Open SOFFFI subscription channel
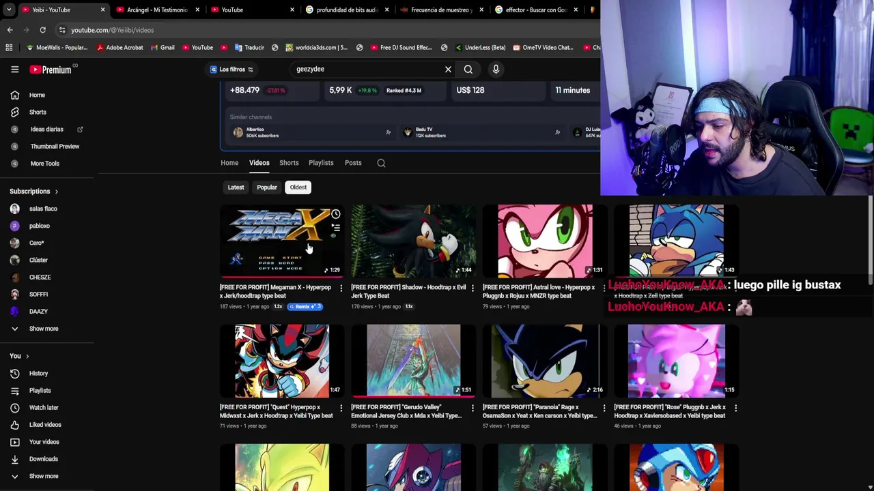This screenshot has height=491, width=874. point(38,294)
